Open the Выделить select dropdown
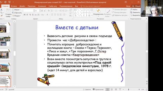 pyautogui.click(x=135, y=15)
